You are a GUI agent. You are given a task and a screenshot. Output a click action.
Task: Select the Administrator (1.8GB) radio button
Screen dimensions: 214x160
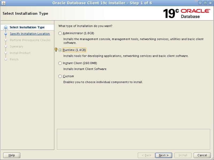point(60,33)
